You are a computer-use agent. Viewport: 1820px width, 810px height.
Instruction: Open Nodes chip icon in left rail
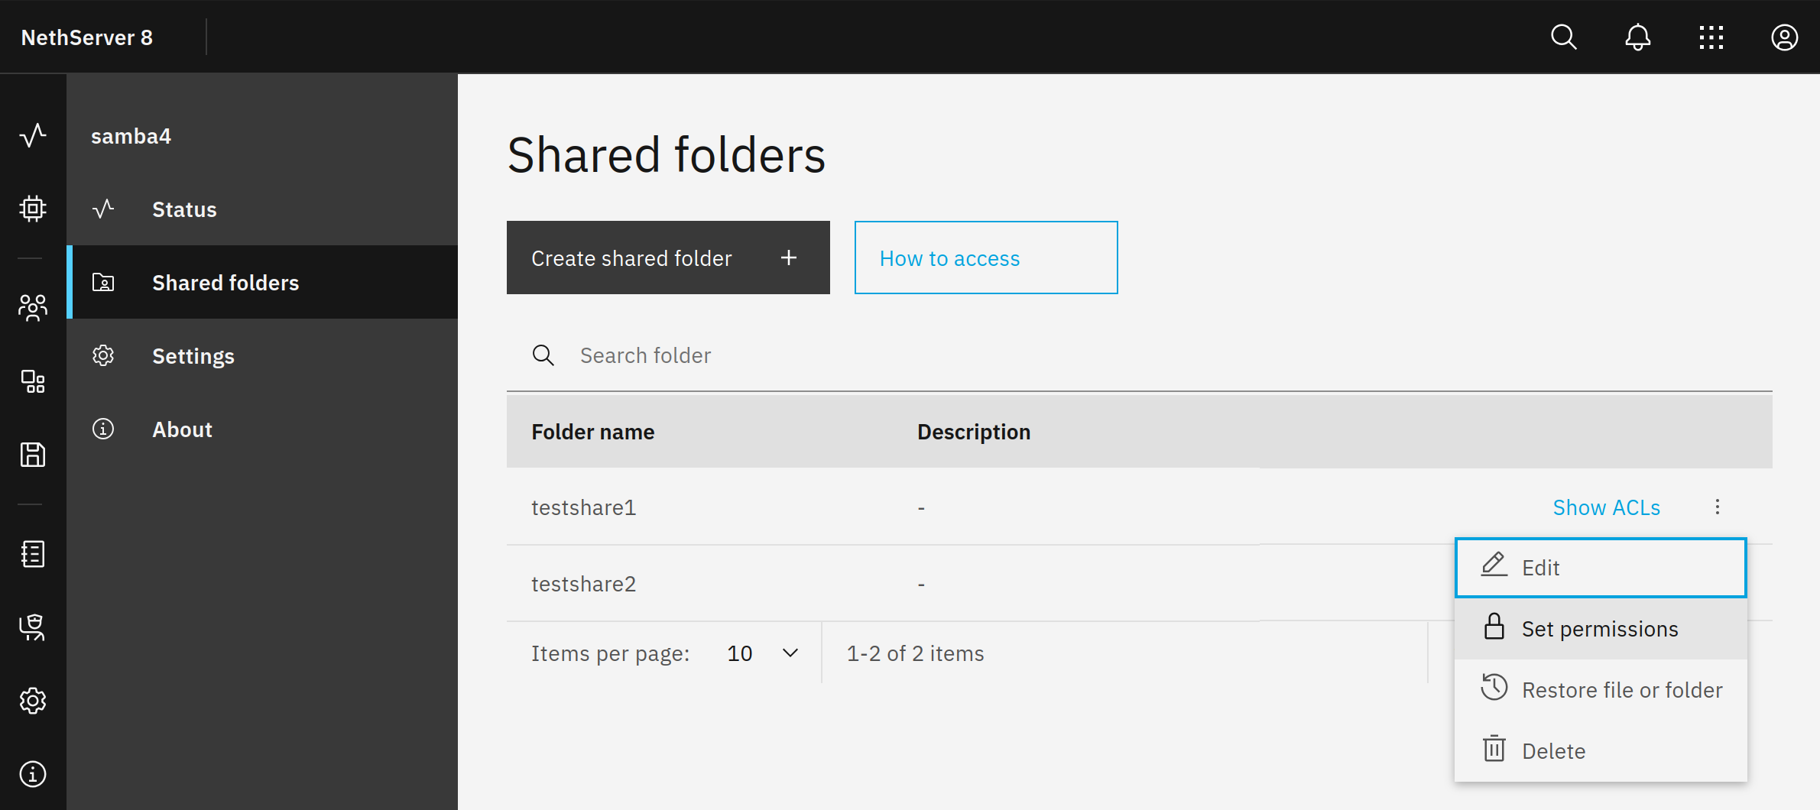tap(33, 209)
